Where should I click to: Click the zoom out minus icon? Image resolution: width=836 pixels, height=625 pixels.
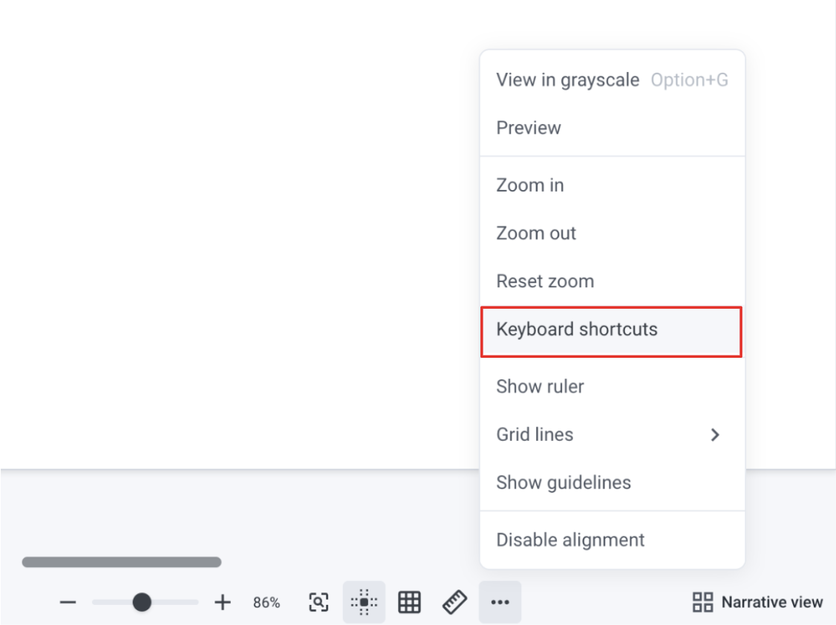(68, 602)
